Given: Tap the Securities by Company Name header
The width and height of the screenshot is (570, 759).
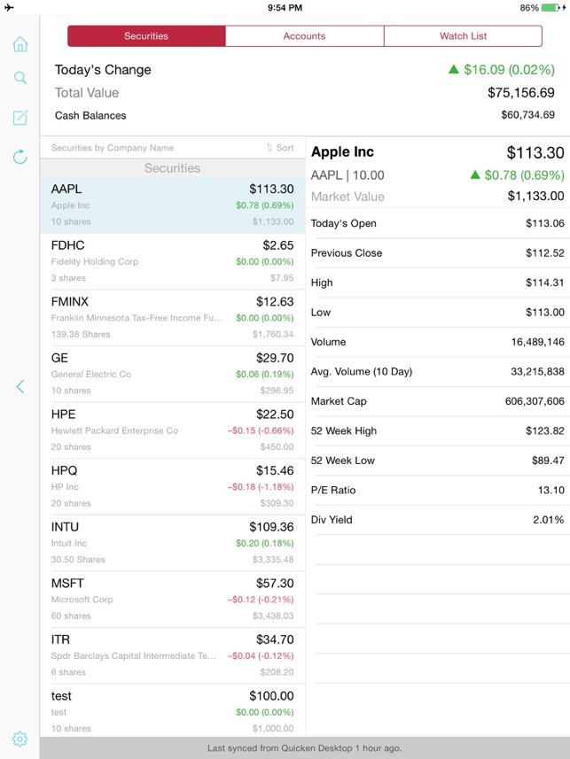Looking at the screenshot, I should 113,148.
